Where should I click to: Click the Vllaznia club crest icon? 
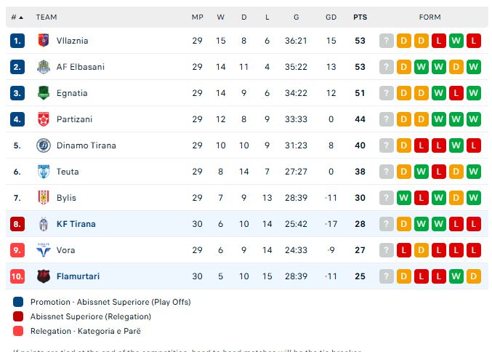click(x=44, y=41)
